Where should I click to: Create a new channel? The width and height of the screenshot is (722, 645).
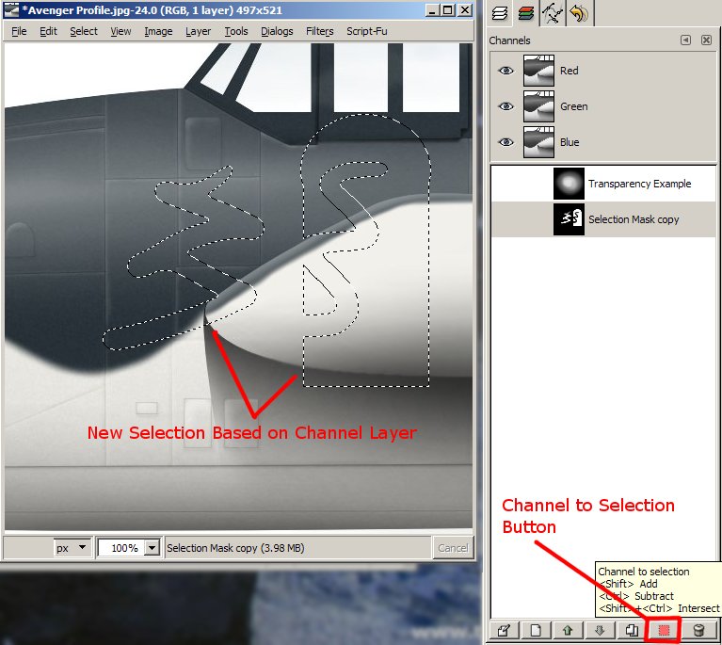[536, 630]
